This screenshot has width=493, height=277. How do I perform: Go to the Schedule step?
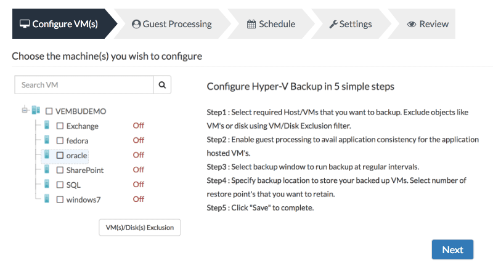coord(271,24)
